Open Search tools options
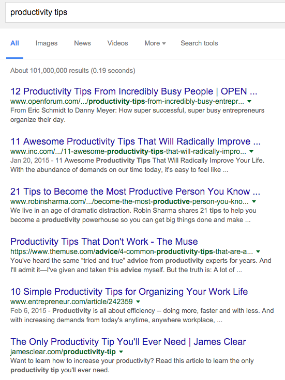285x380 pixels. pos(199,43)
